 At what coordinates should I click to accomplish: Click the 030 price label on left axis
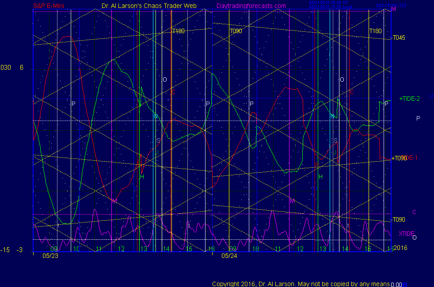(x=6, y=68)
